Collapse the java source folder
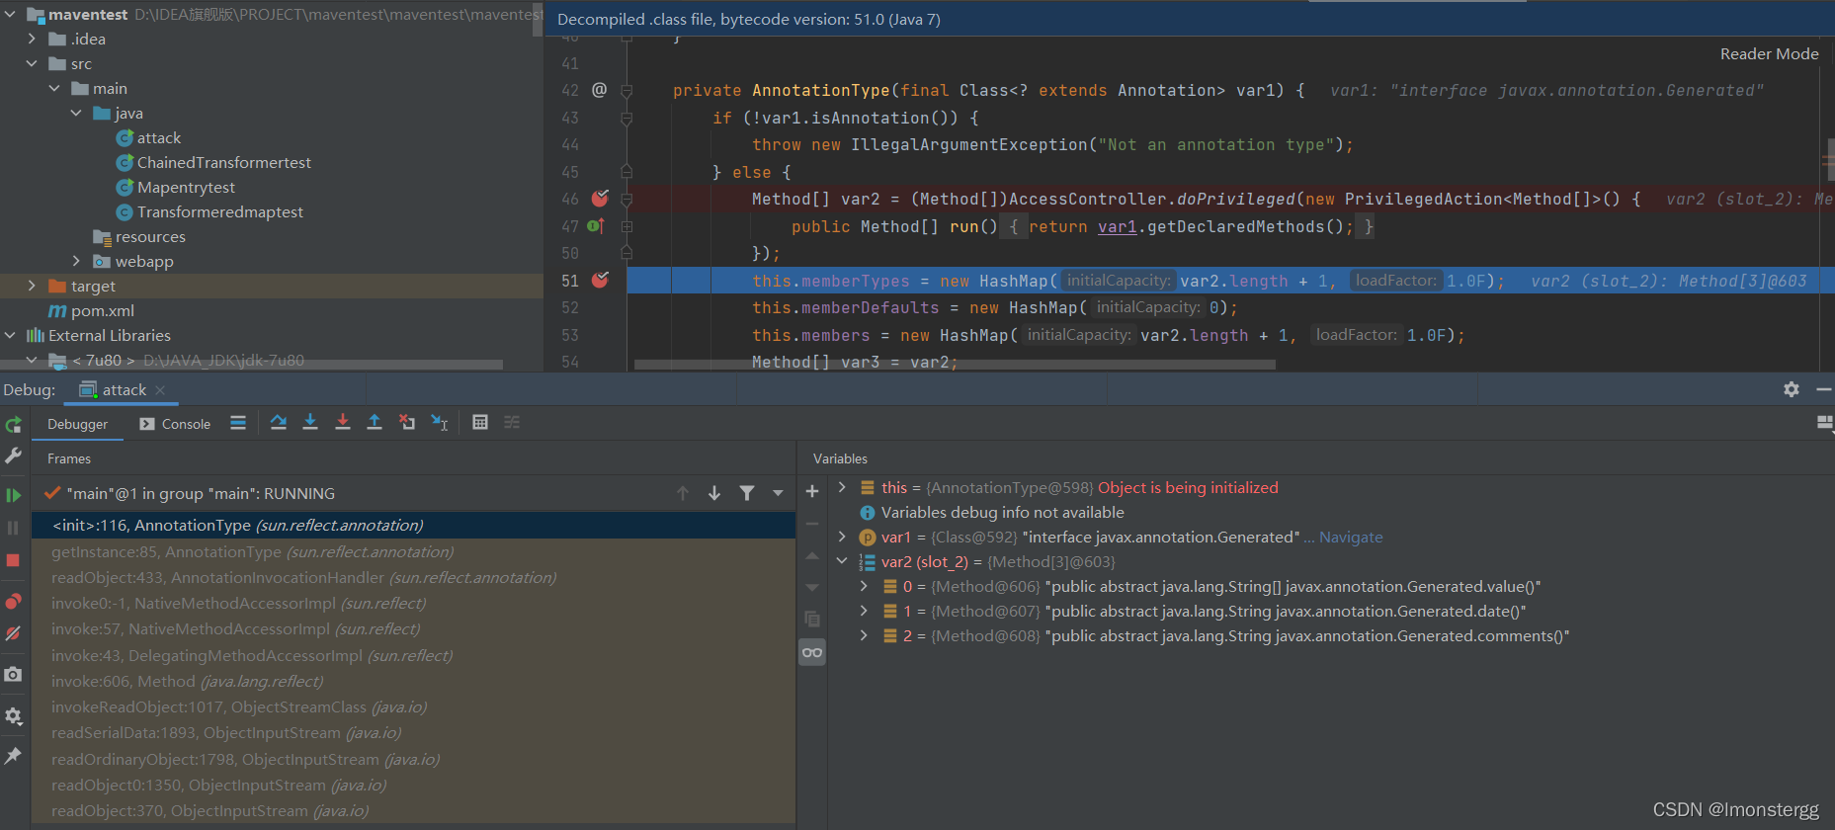 coord(76,113)
